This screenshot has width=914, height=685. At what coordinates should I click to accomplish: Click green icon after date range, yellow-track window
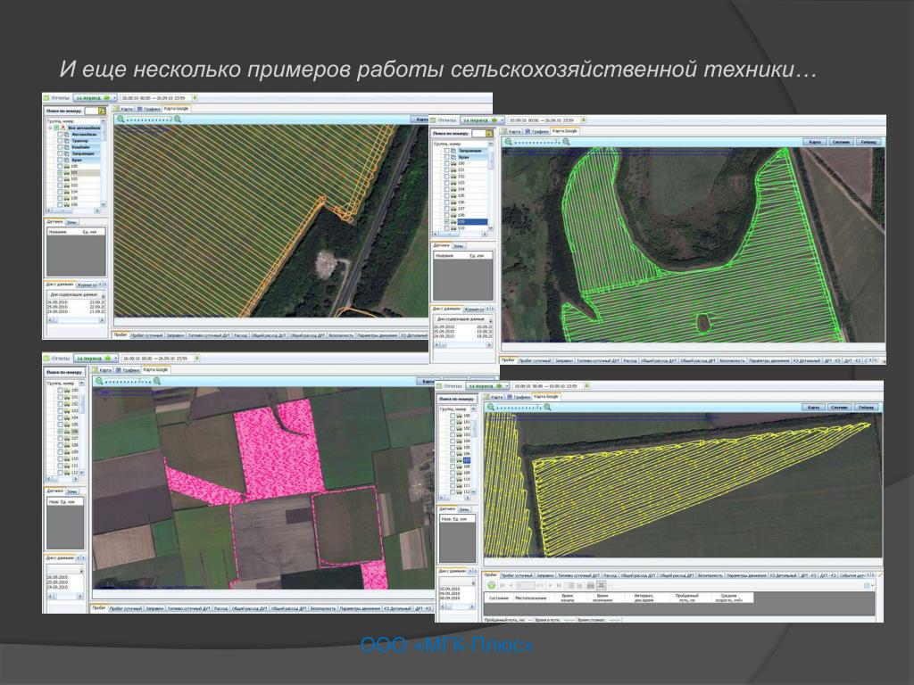tap(587, 385)
